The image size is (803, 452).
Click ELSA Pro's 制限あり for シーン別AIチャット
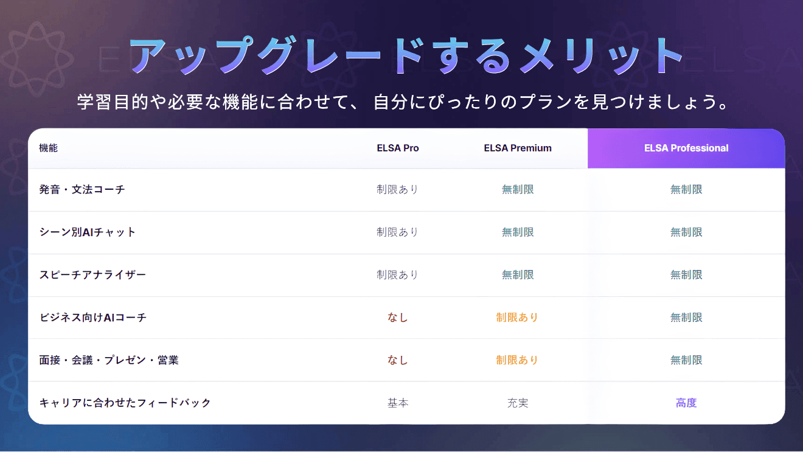[398, 232]
